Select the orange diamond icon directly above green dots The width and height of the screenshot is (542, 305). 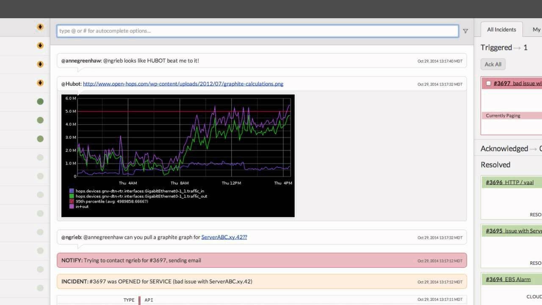(40, 83)
